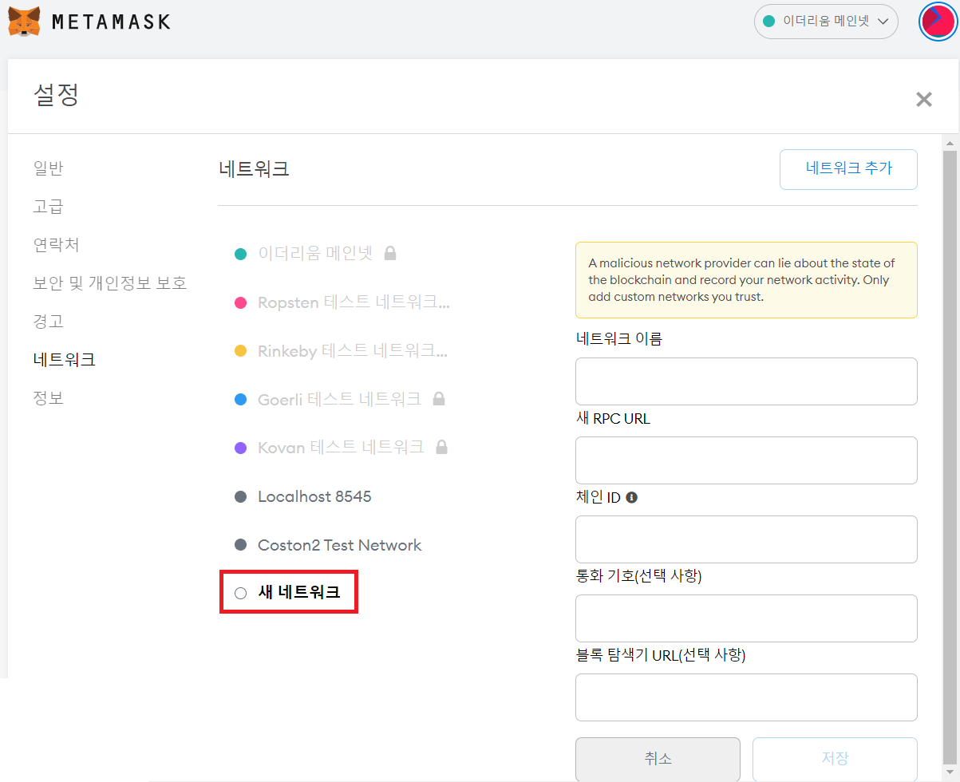Click the 설정 heading text
Viewport: 960px width, 782px height.
(56, 94)
